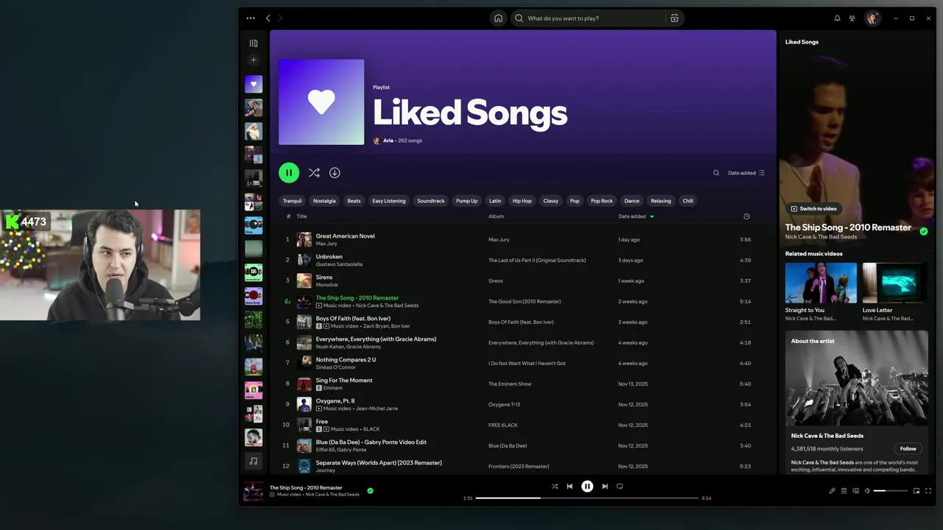Skip to next track
This screenshot has width=943, height=530.
(x=605, y=486)
